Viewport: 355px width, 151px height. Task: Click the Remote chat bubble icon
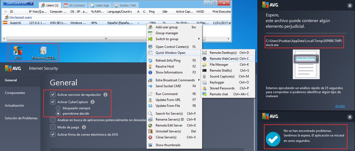click(x=204, y=94)
